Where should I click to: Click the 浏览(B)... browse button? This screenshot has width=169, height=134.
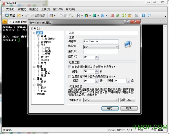pos(128,100)
